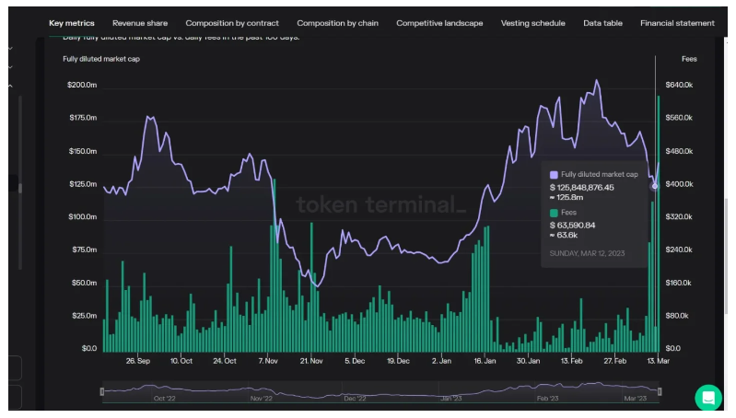736x418 pixels.
Task: Click the '$125.0m' left axis value
Action: click(x=83, y=184)
